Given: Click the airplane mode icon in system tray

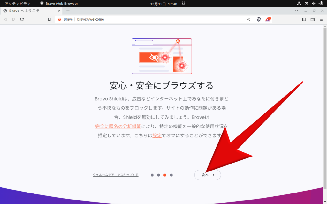Looking at the screenshot, I should [306, 3].
